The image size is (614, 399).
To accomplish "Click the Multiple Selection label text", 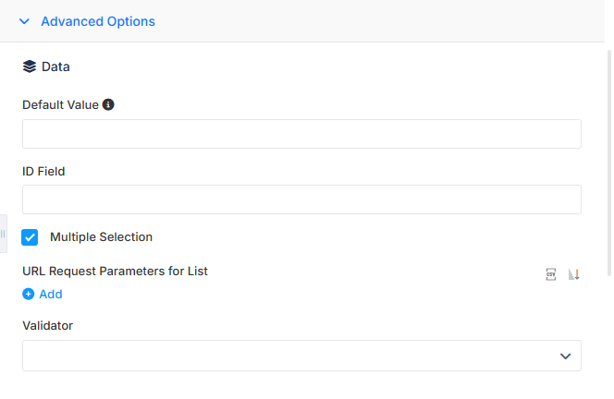I will click(101, 237).
